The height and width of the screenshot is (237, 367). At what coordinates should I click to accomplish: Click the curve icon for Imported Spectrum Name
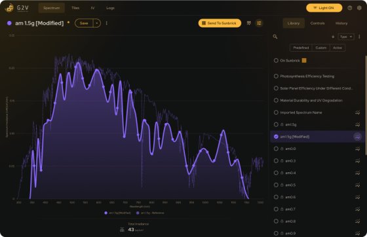(x=357, y=113)
